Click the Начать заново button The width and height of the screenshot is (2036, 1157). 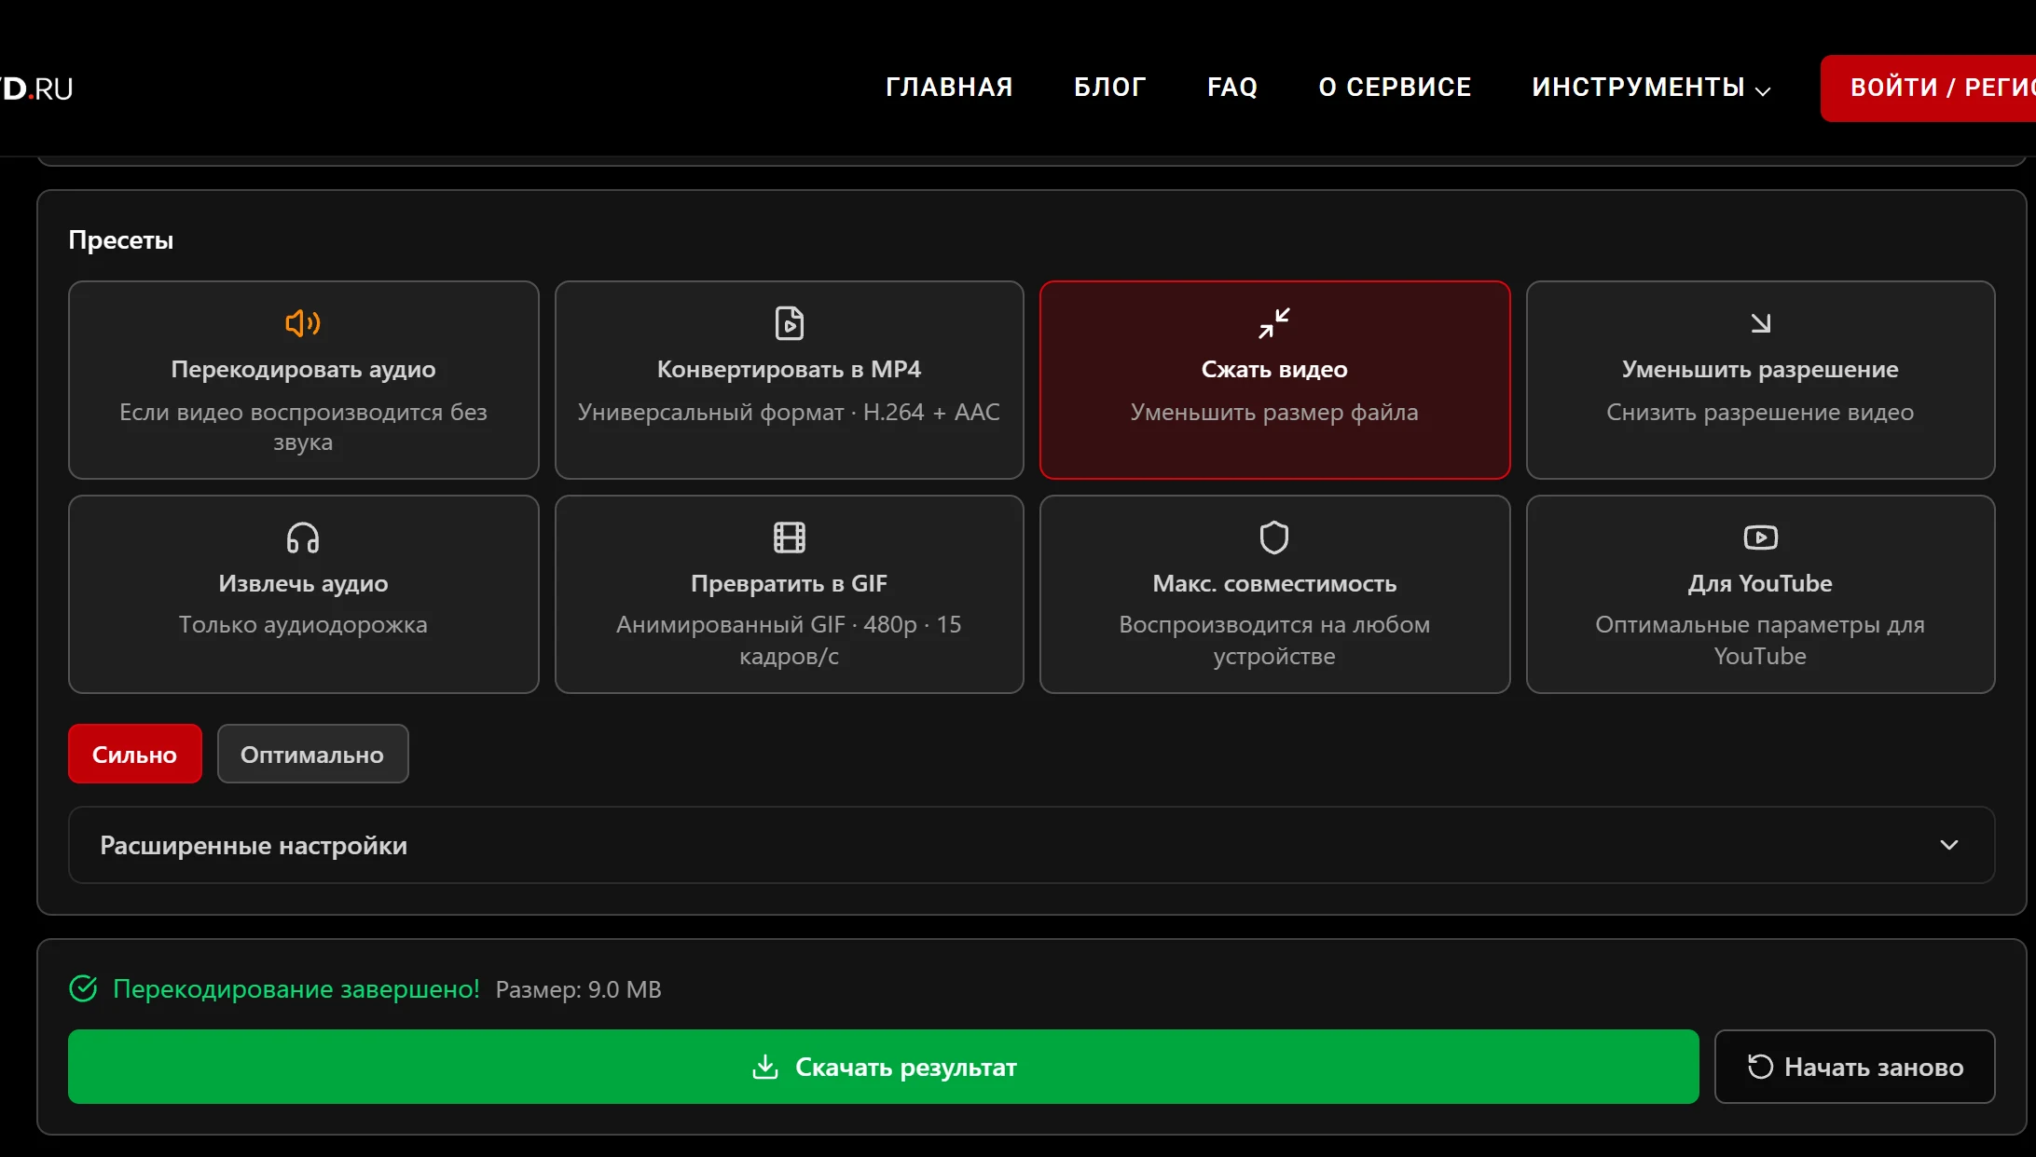[x=1854, y=1067]
